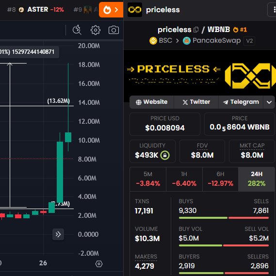The image size is (276, 276).
Task: Open the project Telegram link
Action: (241, 102)
